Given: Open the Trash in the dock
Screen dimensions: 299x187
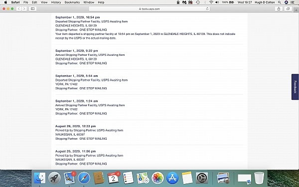Looking at the screenshot, I should [x=259, y=178].
